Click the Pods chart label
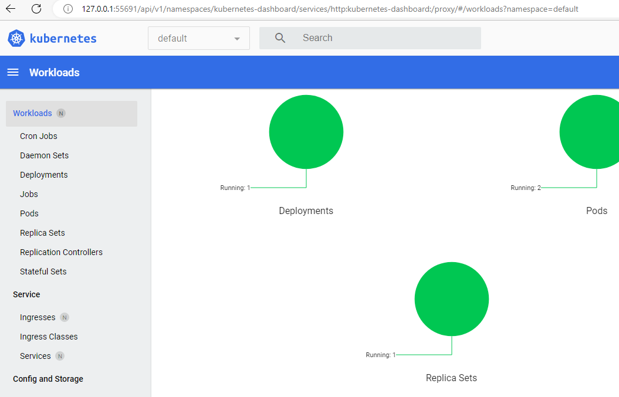Screen dimensions: 619x397 (x=597, y=211)
